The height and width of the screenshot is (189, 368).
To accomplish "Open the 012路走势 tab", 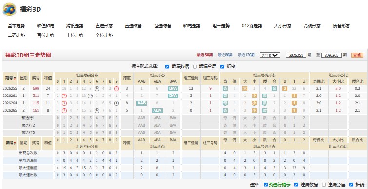I will (252, 26).
